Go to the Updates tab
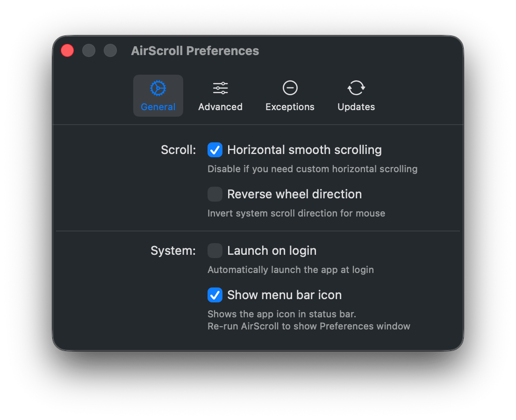 (x=356, y=96)
